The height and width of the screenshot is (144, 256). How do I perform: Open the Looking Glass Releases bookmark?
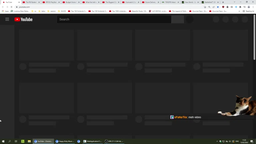click(x=20, y=11)
